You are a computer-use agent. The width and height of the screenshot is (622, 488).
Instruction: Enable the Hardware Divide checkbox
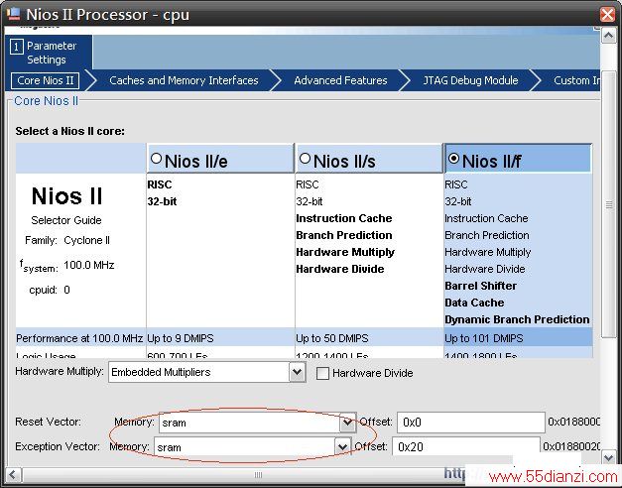point(322,373)
